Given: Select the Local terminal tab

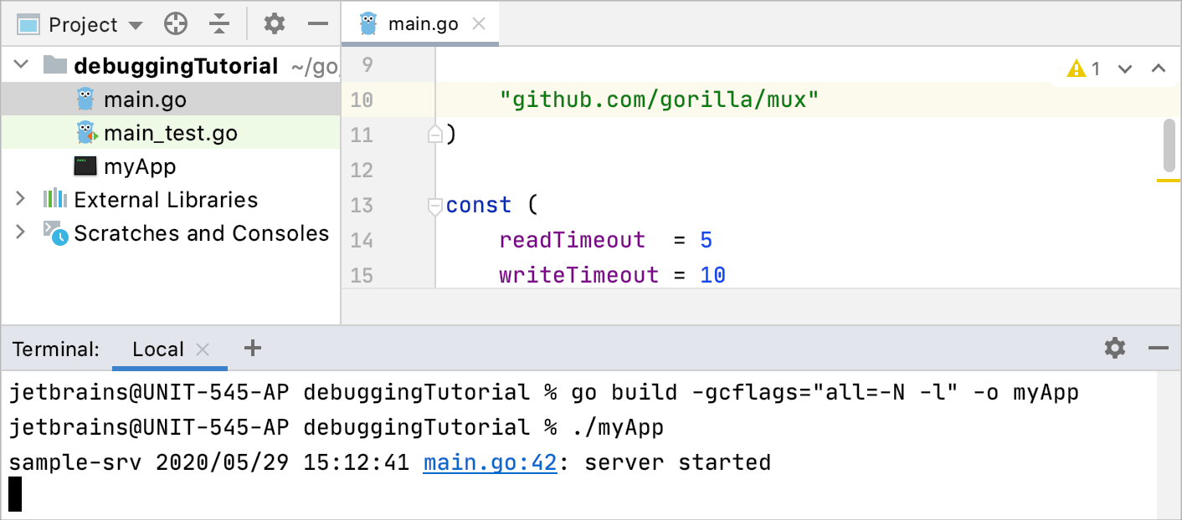Looking at the screenshot, I should 158,349.
